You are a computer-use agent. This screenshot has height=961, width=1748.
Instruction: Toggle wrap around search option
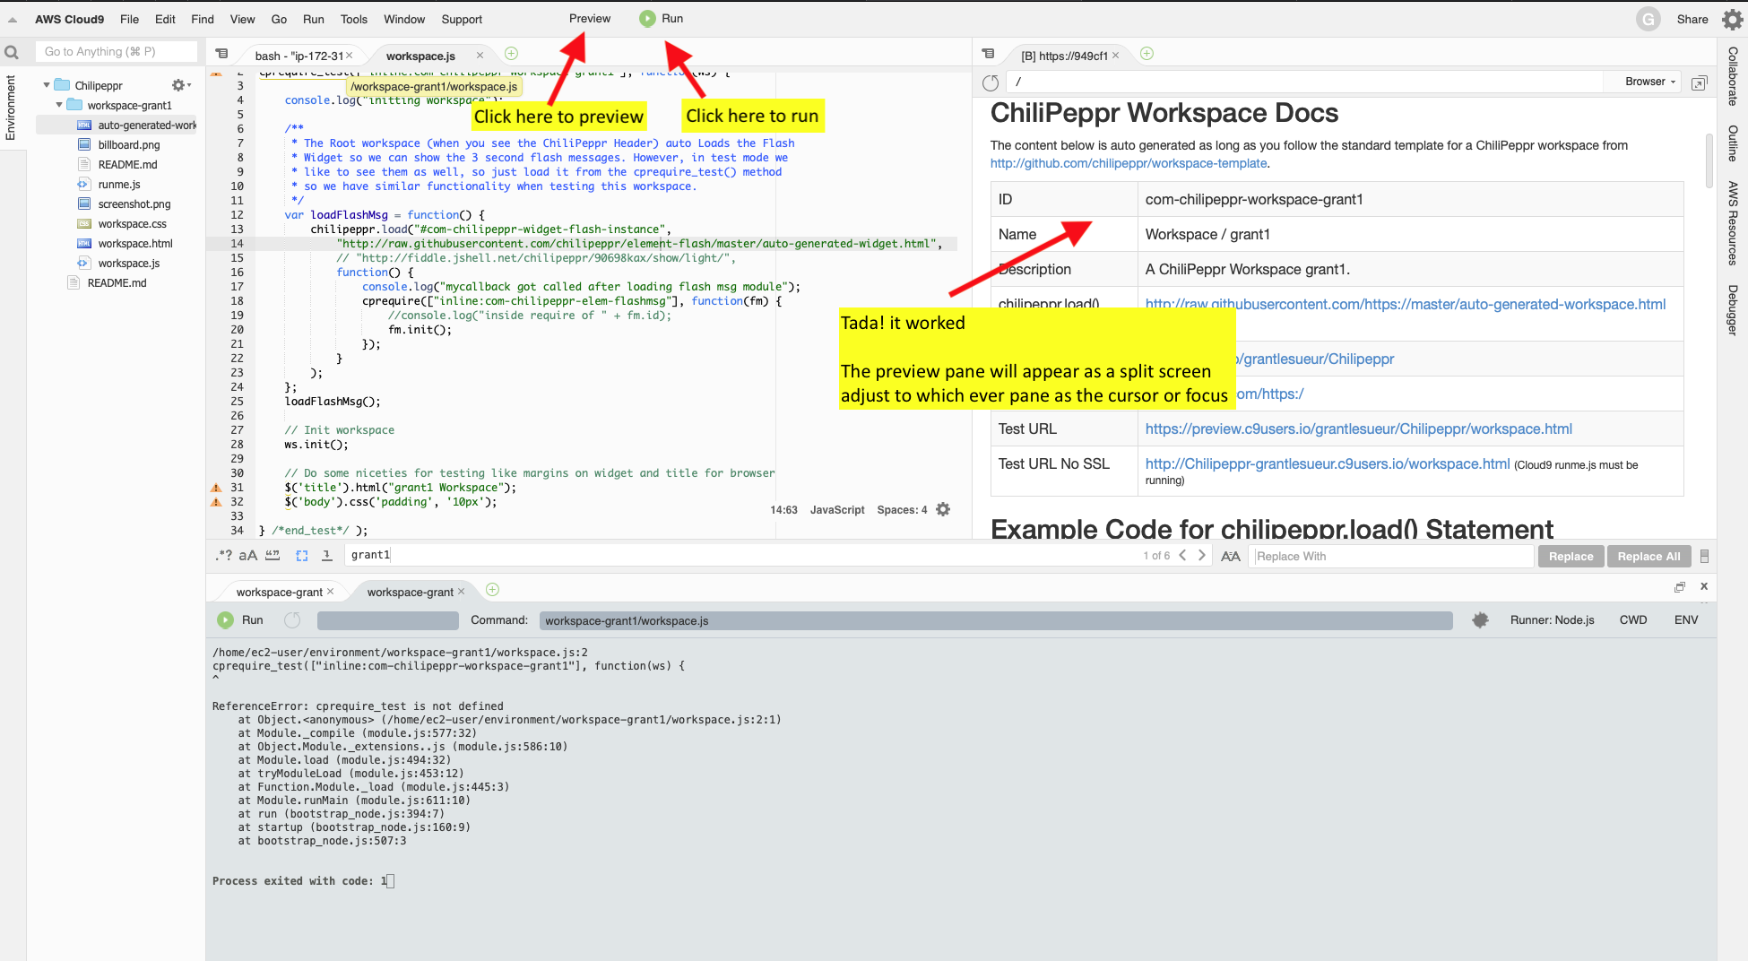pos(327,555)
